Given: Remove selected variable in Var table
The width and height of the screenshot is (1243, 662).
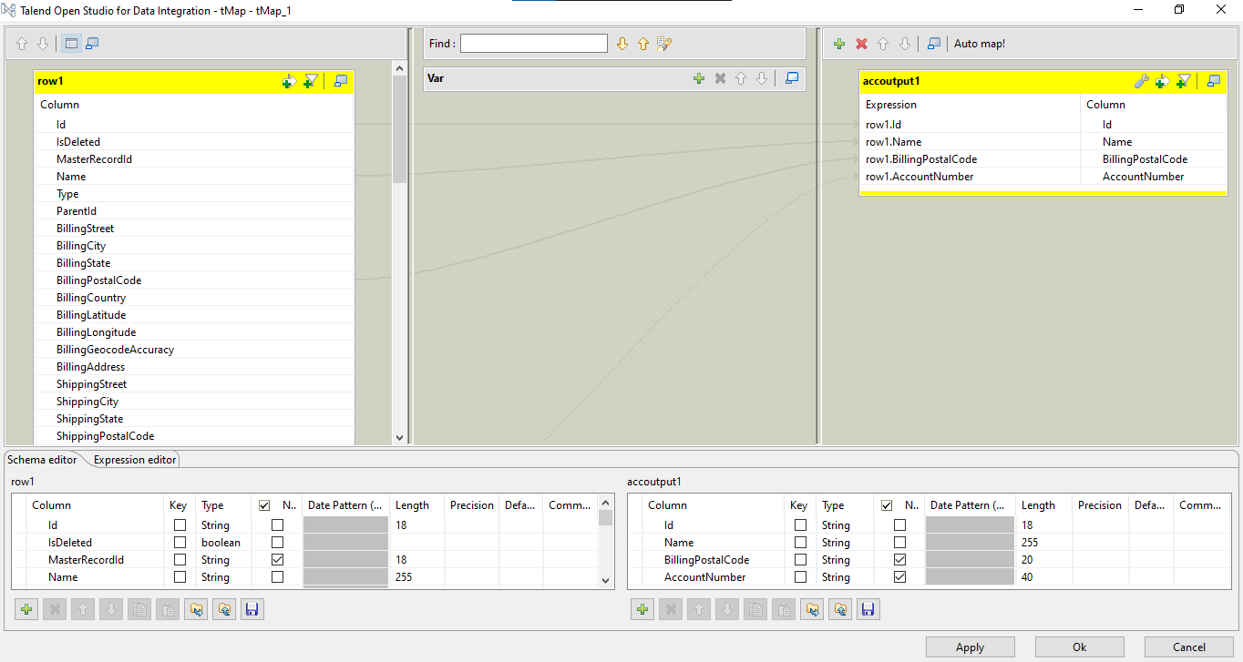Looking at the screenshot, I should coord(720,78).
